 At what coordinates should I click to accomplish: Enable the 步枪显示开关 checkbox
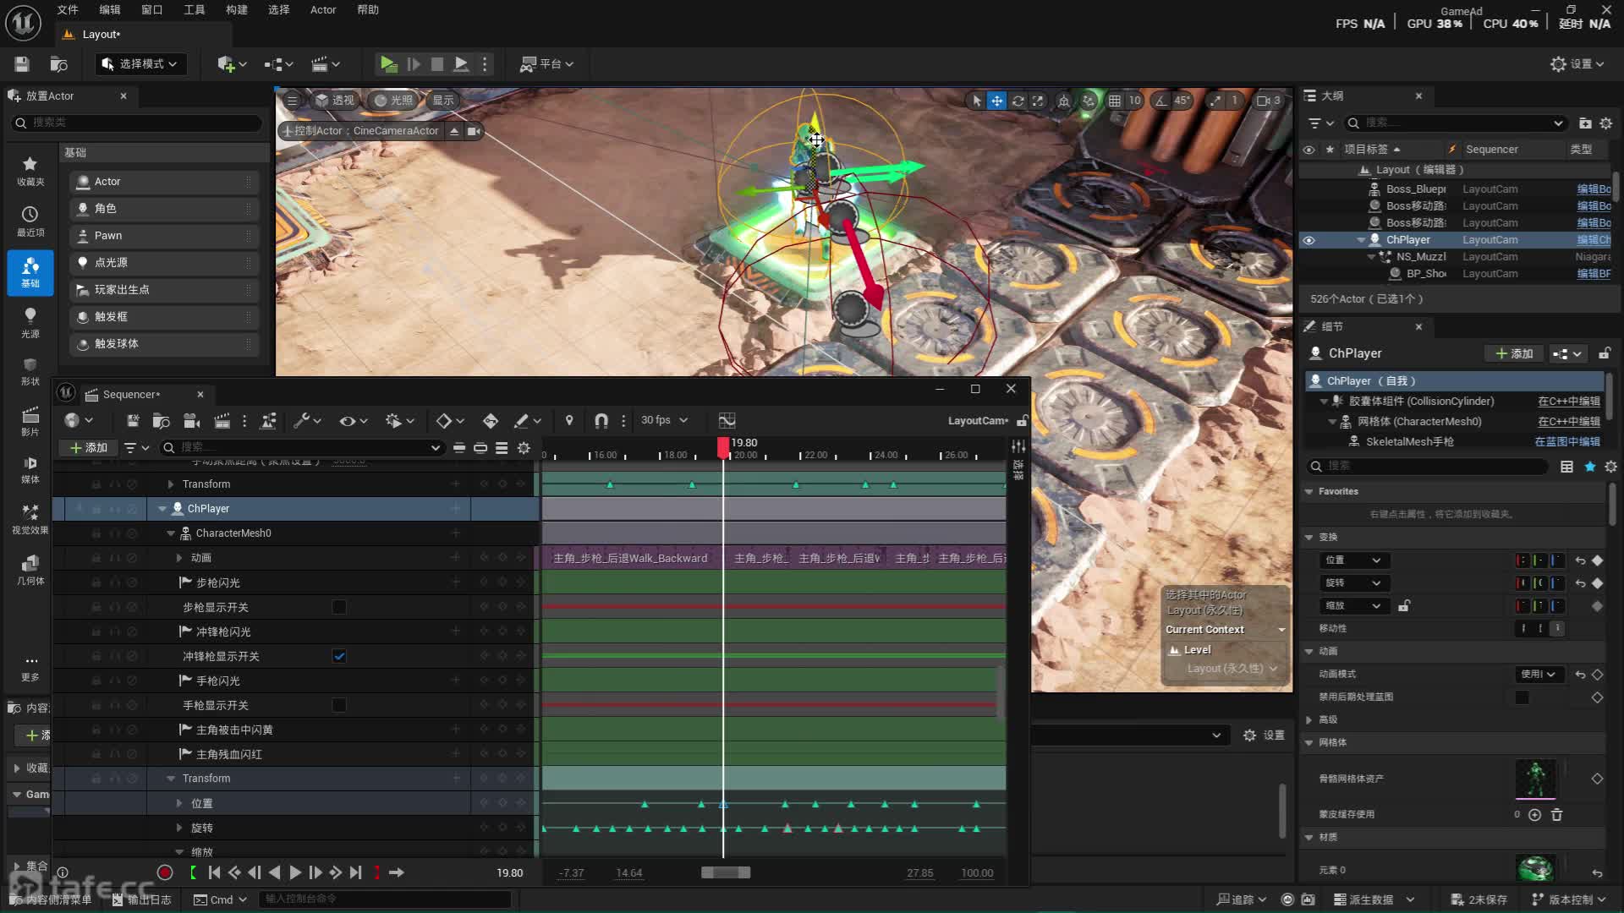339,607
